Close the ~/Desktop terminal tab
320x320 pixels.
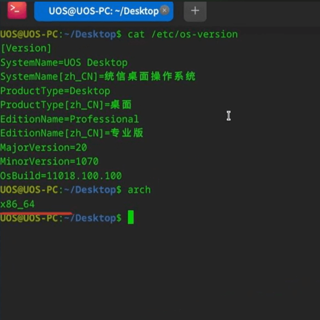pyautogui.click(x=164, y=10)
